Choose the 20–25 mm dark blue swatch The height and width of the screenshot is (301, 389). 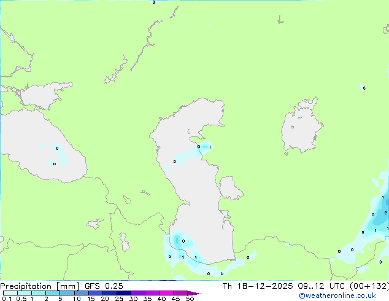109,293
